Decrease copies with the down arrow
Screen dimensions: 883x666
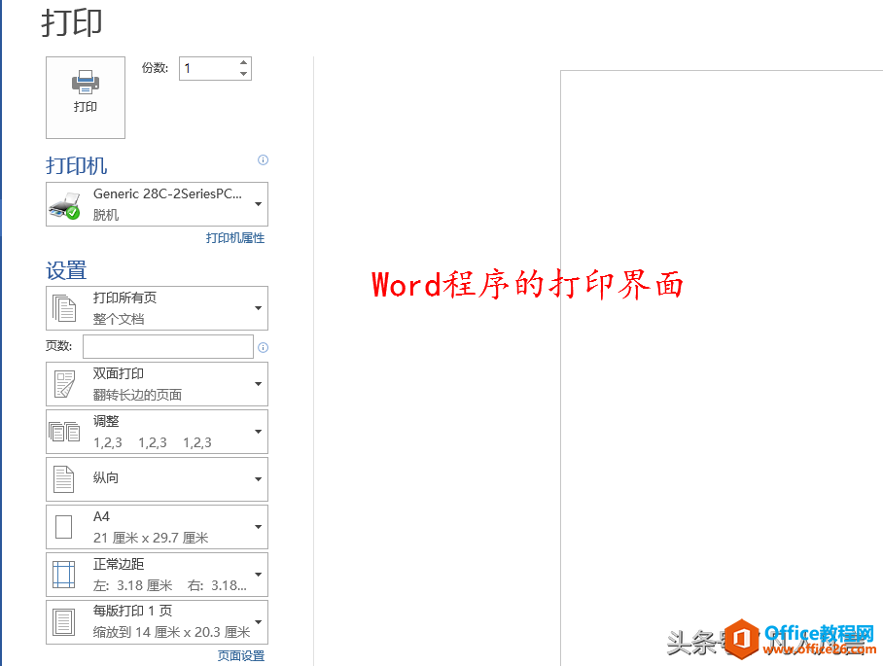(x=244, y=74)
